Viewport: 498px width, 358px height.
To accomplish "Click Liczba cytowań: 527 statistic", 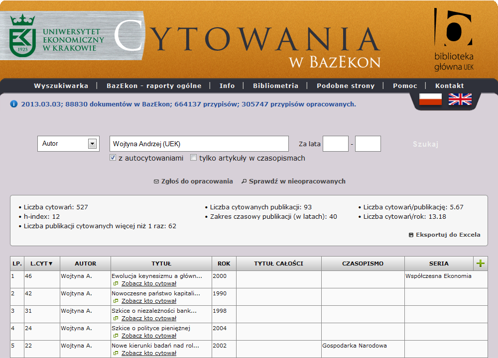I will (56, 207).
